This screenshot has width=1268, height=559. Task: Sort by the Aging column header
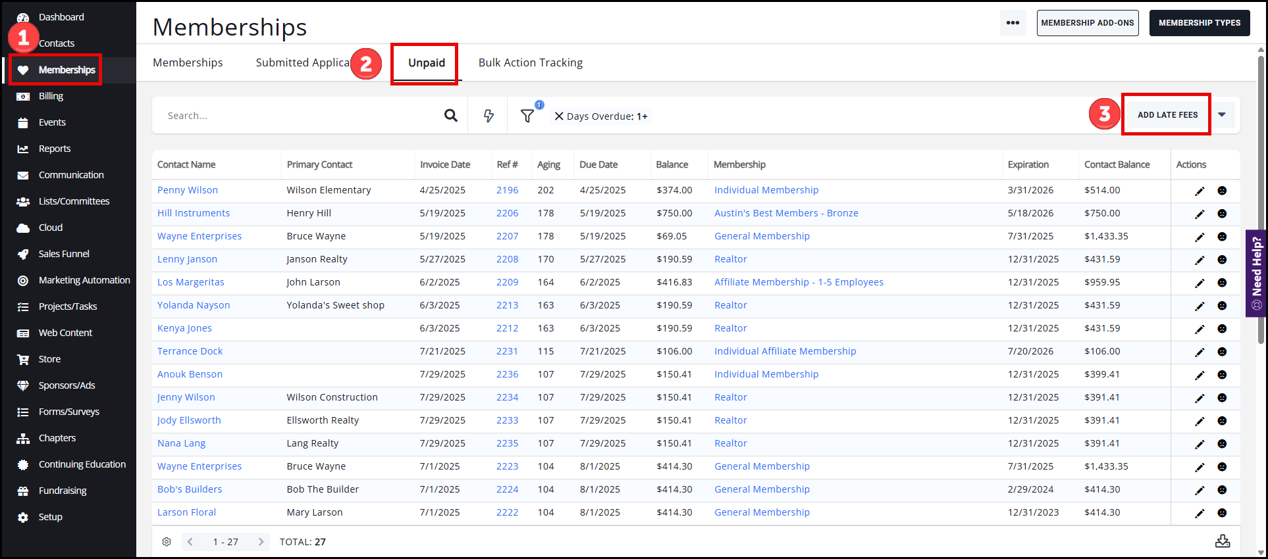coord(548,164)
